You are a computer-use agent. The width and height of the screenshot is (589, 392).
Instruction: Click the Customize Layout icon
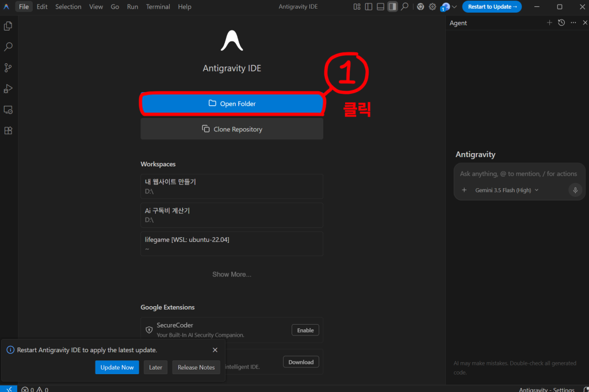357,7
